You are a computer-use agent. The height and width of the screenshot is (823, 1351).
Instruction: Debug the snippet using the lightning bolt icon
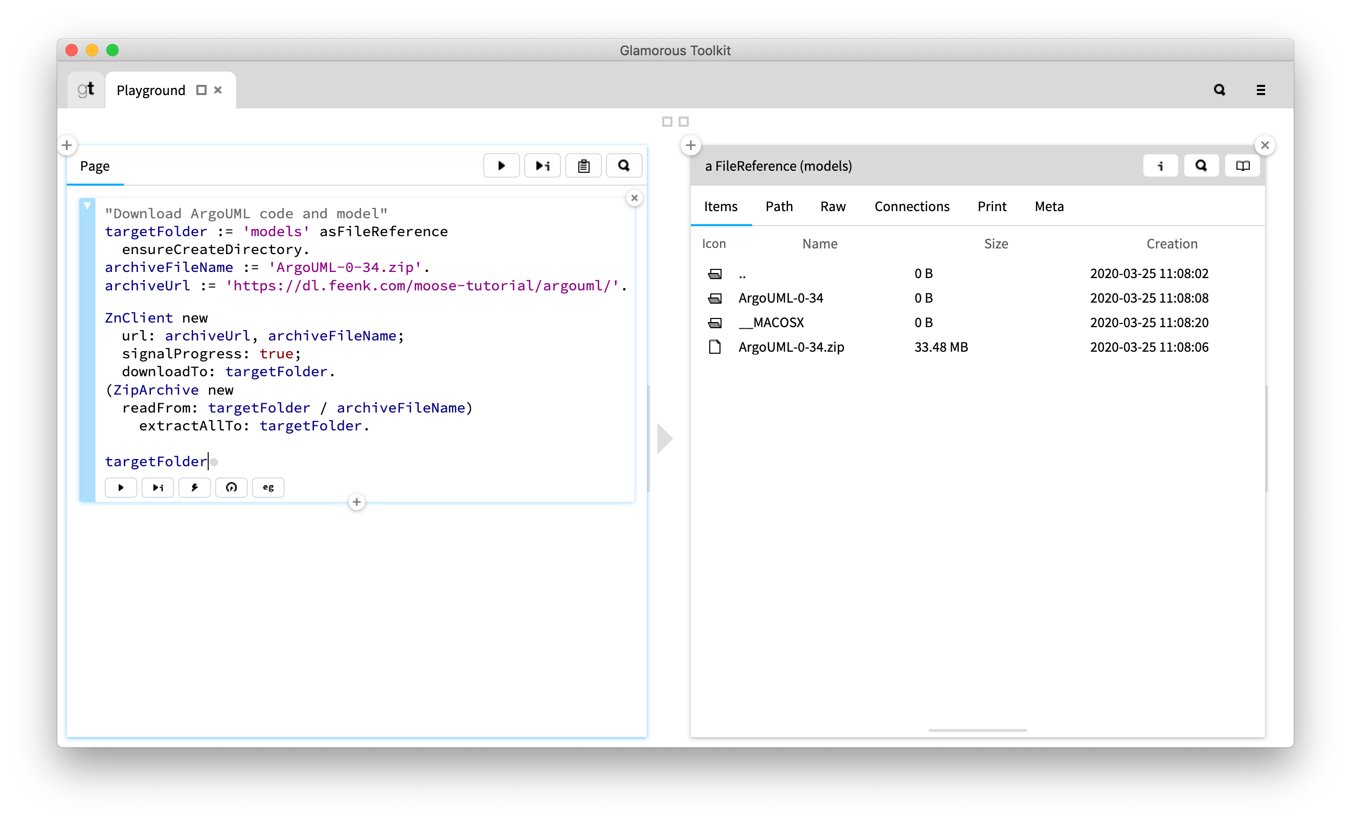click(195, 487)
